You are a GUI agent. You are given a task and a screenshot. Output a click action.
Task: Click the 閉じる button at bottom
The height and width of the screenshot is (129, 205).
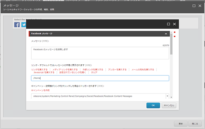[195, 124]
